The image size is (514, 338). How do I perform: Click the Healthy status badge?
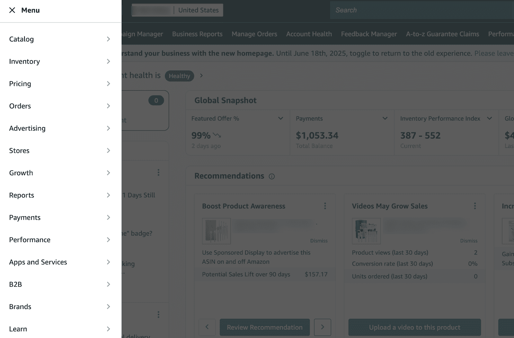point(179,76)
